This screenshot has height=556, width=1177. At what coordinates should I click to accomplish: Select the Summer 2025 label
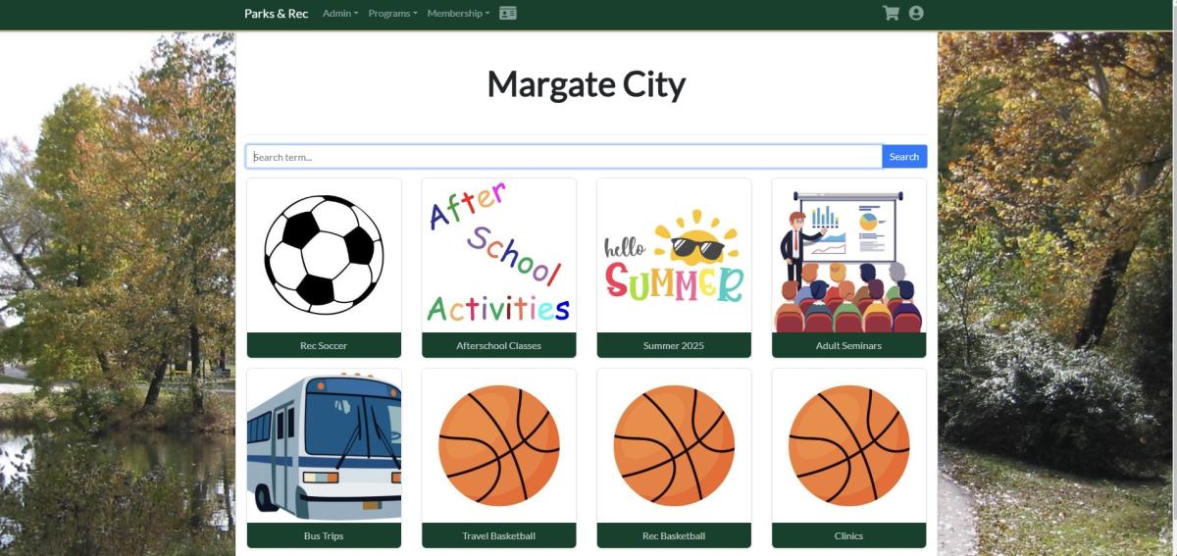click(674, 345)
